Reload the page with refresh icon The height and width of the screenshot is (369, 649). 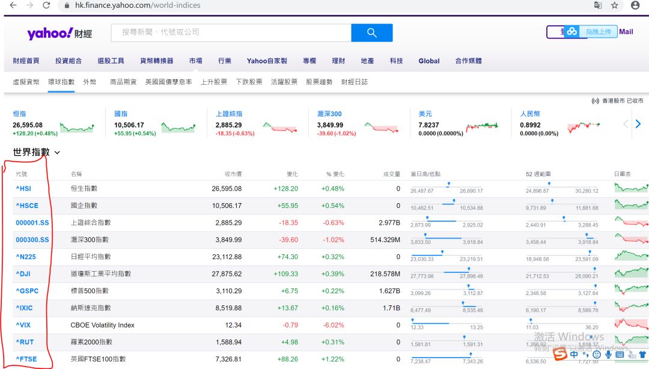[x=46, y=5]
